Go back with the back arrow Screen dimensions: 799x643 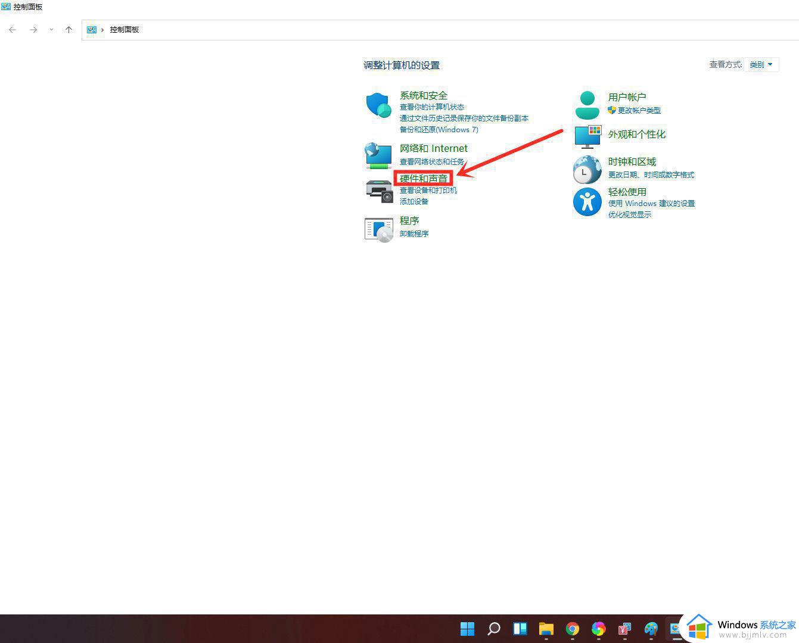(x=13, y=30)
